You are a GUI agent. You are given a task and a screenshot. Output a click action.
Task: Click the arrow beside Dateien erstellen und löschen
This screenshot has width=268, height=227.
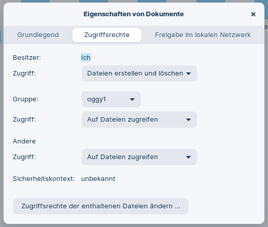coord(188,73)
